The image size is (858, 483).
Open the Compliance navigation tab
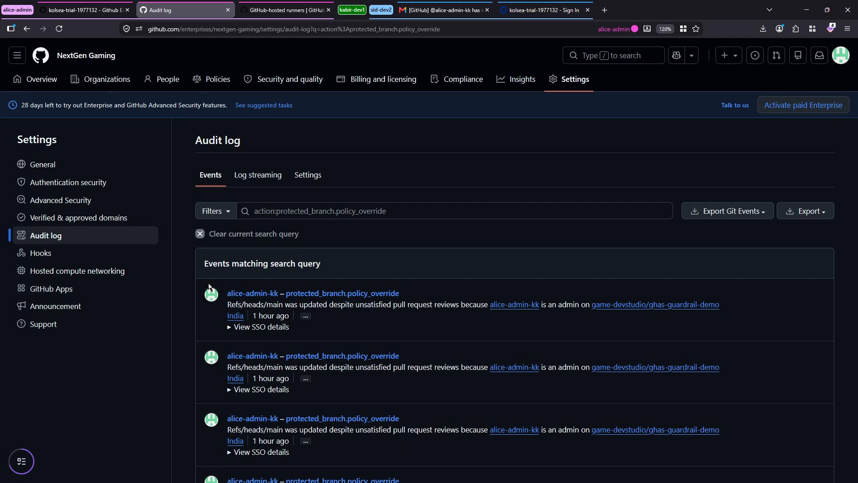pos(456,79)
